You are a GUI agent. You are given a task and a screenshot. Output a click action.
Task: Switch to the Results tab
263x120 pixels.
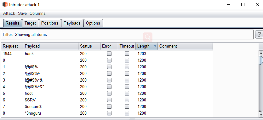(13, 23)
